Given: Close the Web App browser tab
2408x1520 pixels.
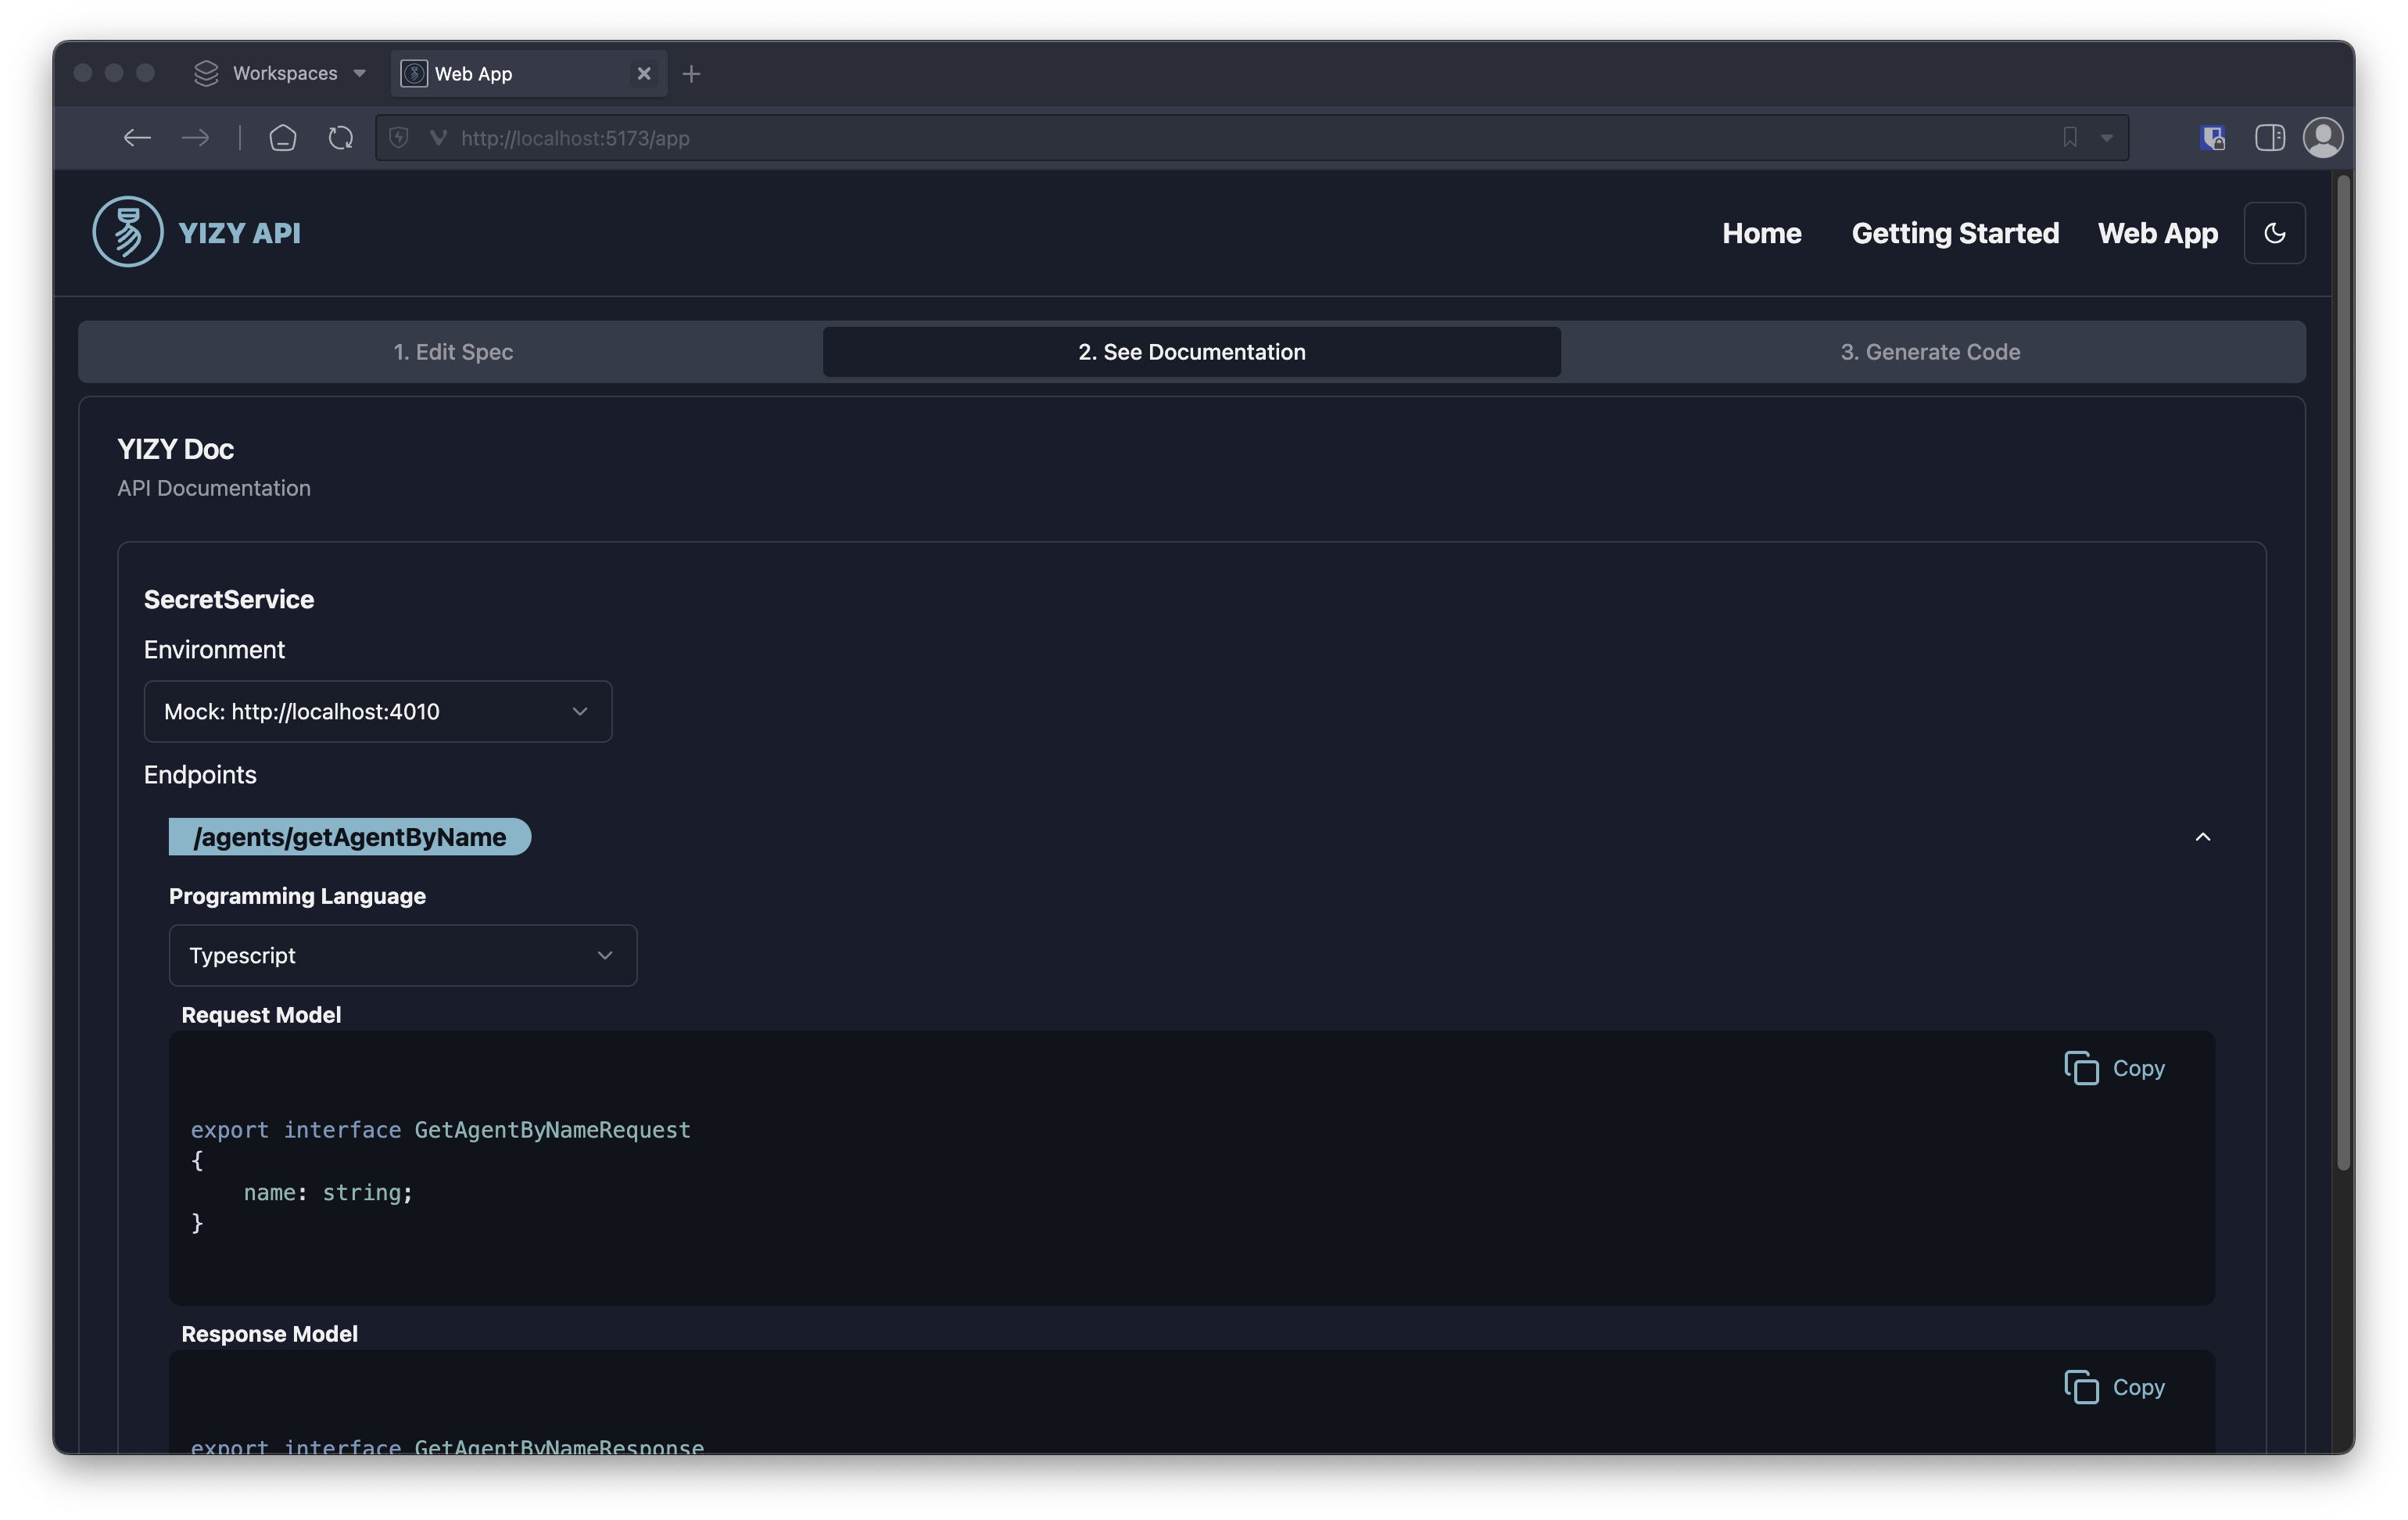Looking at the screenshot, I should point(644,73).
